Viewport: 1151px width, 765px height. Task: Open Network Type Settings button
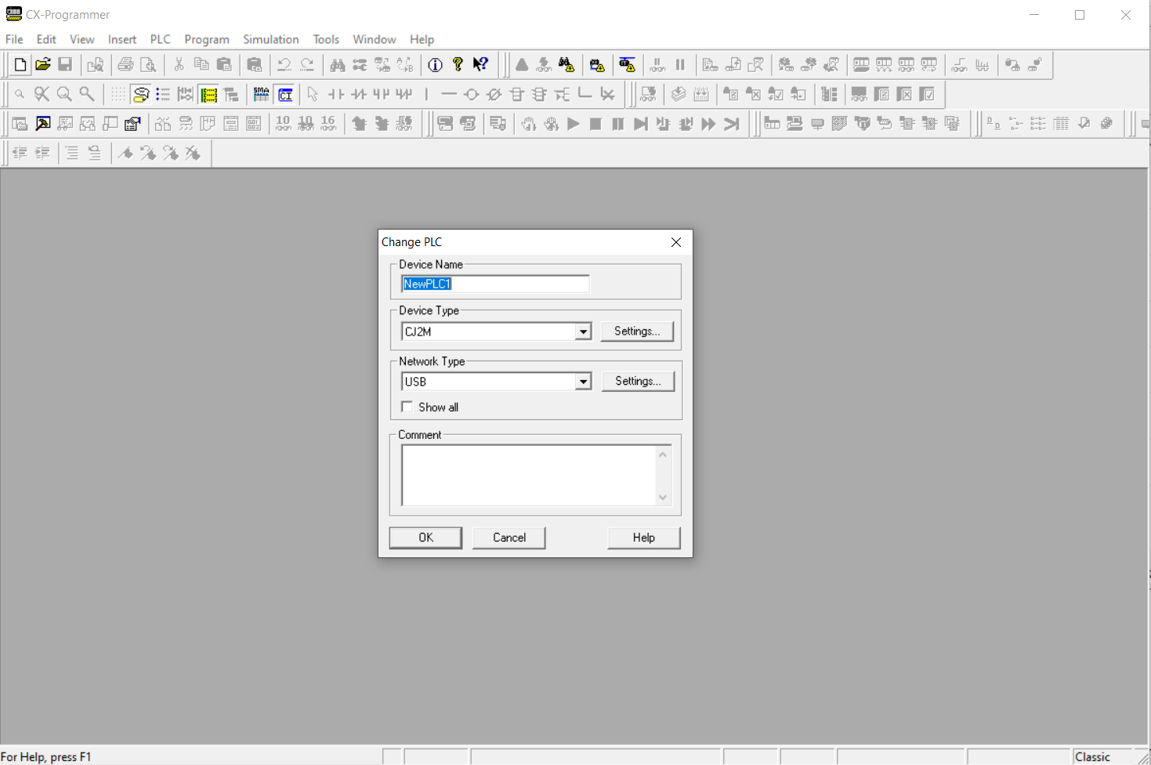click(x=638, y=381)
